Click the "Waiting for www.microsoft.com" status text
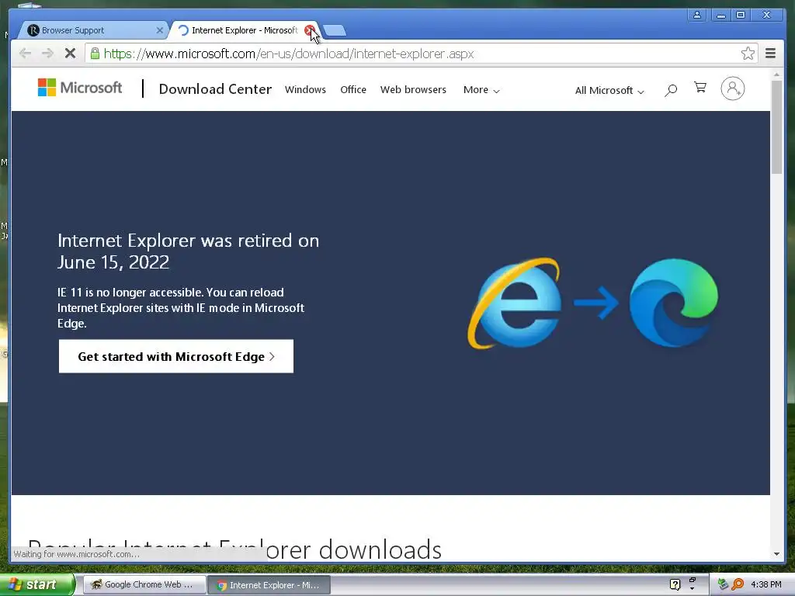795x596 pixels. [x=76, y=554]
